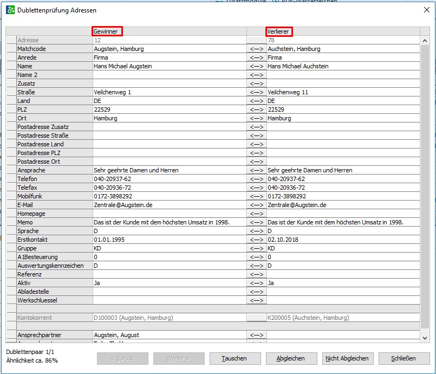Image resolution: width=436 pixels, height=374 pixels.
Task: Click the swap arrow for Sprache row
Action: tap(256, 231)
